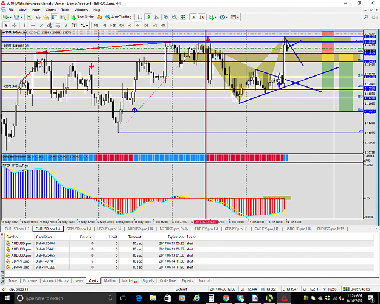380x304 pixels.
Task: Select the Crosshair tool
Action: tap(15, 25)
